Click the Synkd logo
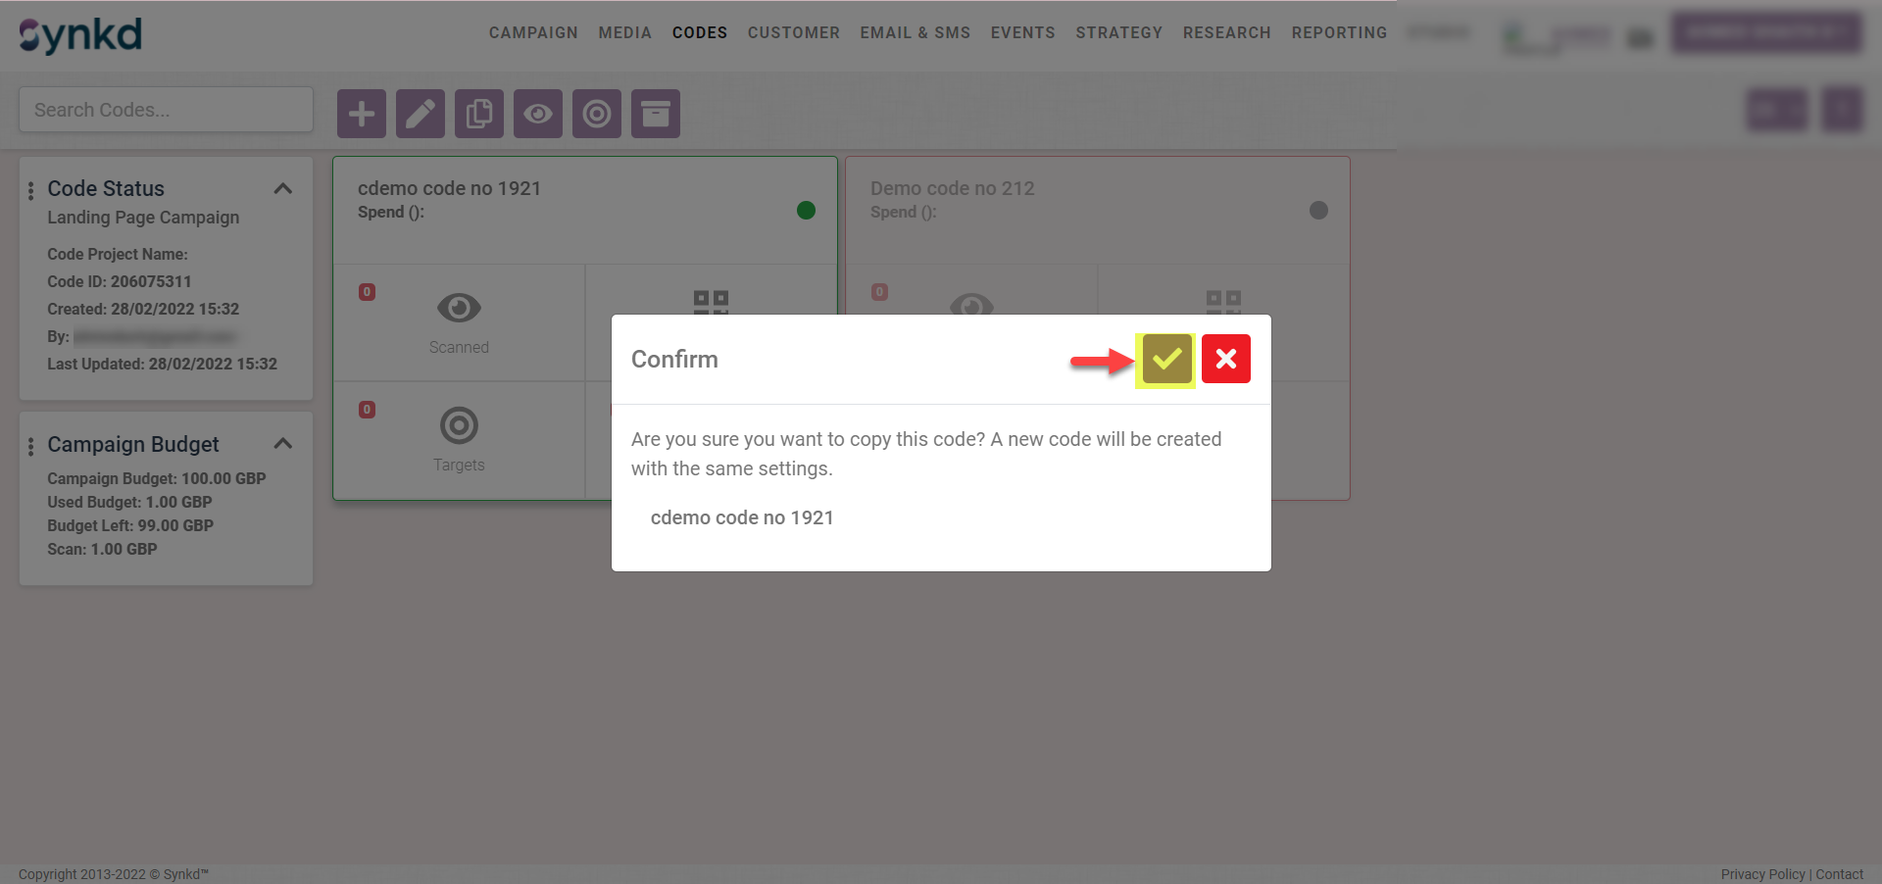Viewport: 1882px width, 884px height. coord(78,33)
